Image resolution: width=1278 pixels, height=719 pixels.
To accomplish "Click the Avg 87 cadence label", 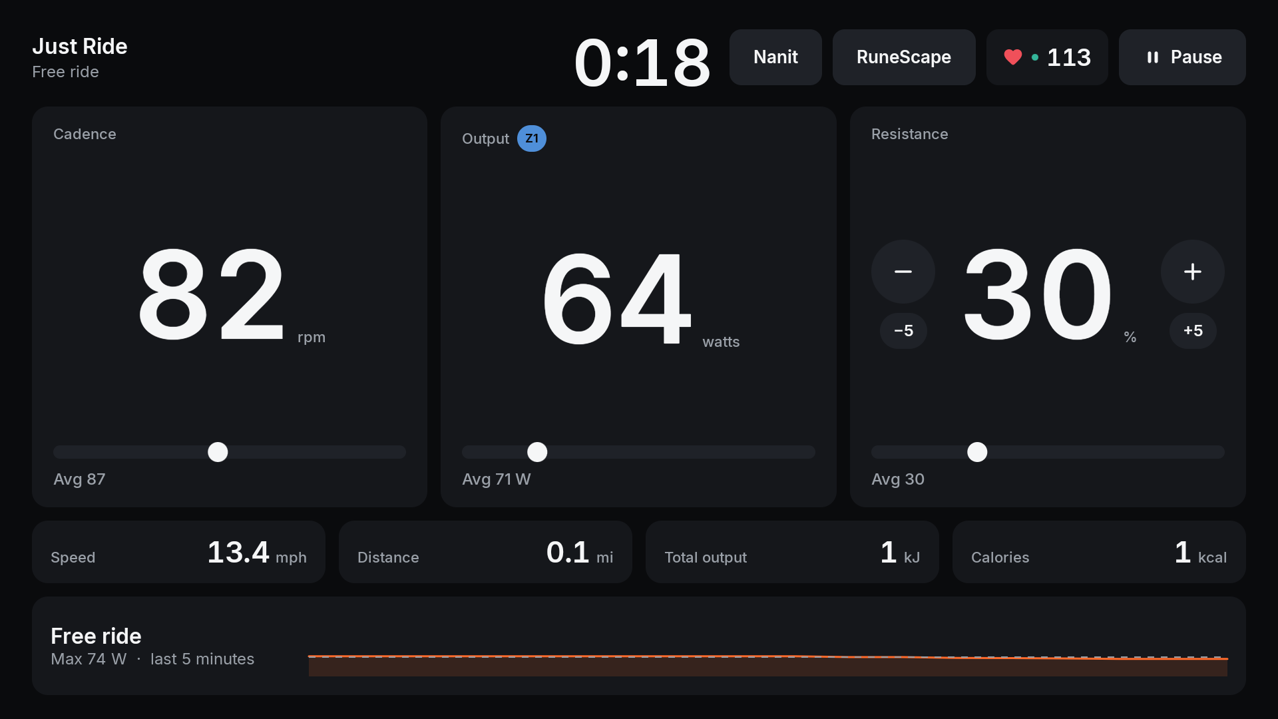I will pos(79,479).
